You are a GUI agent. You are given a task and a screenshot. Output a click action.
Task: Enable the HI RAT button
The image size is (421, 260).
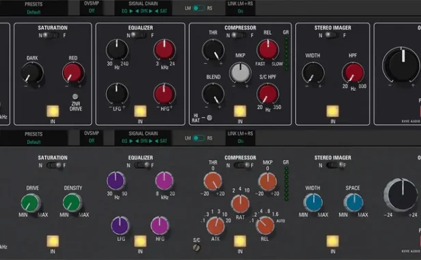pyautogui.click(x=209, y=118)
